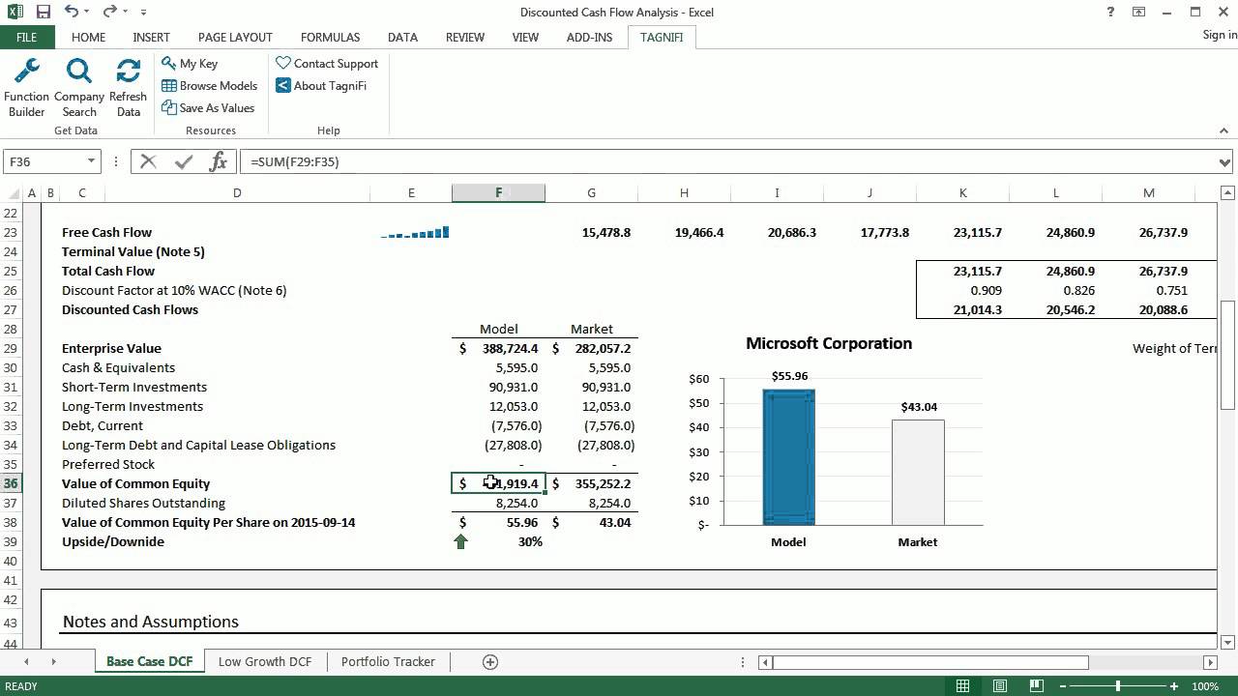This screenshot has width=1238, height=696.
Task: Open the TagniFi Function Builder
Action: 26,87
